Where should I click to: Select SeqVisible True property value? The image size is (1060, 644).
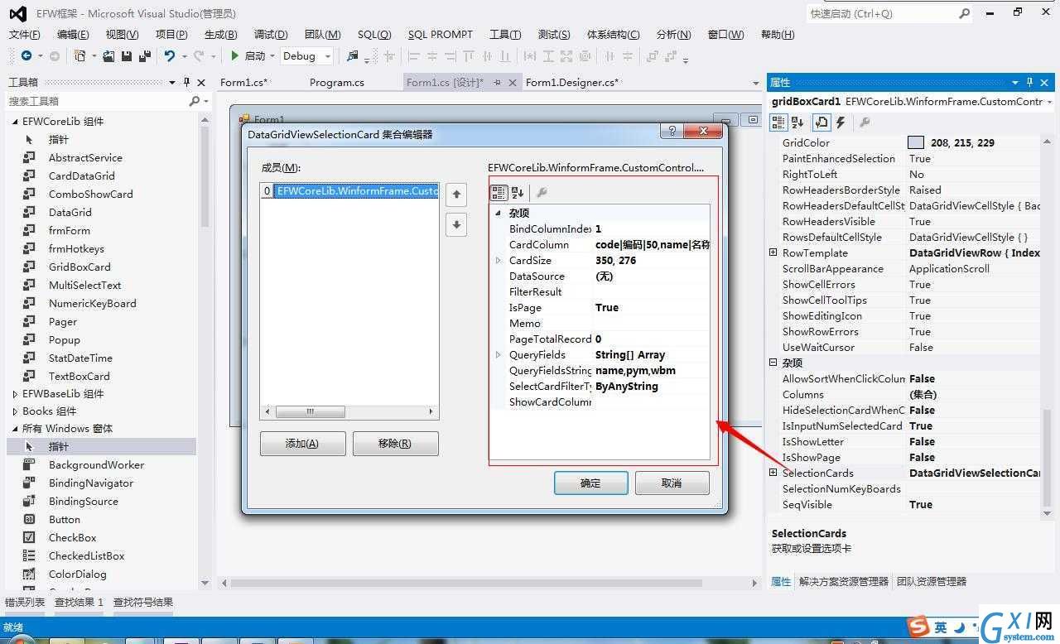tap(921, 504)
